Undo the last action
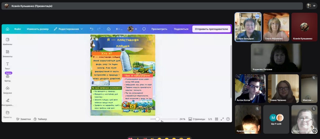Image resolution: width=320 pixels, height=139 pixels. pyautogui.click(x=91, y=29)
